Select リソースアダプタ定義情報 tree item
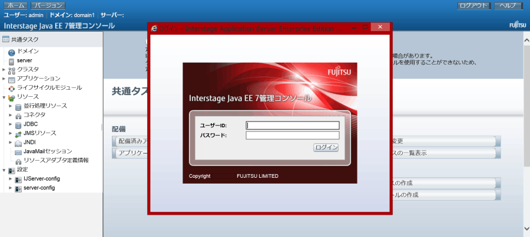530x237 pixels. [x=56, y=160]
